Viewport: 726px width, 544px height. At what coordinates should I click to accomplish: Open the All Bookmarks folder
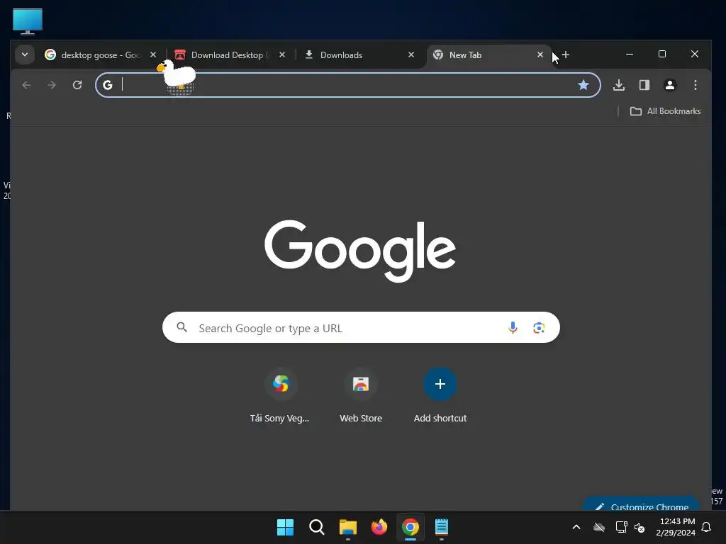tap(665, 111)
